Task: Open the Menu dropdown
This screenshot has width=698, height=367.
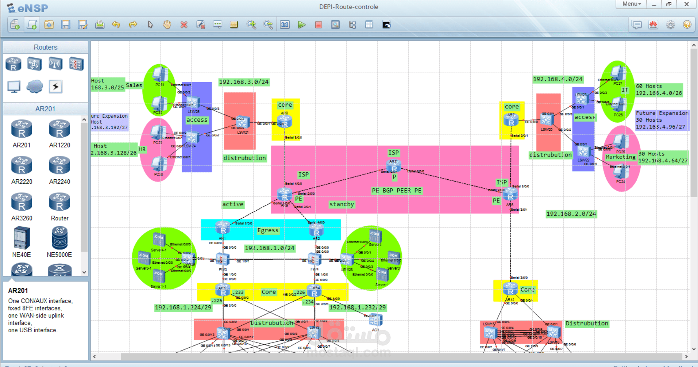Action: 632,4
